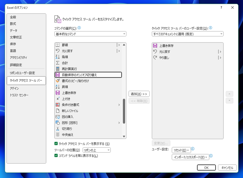Select the 元に戻す icon in right toolbar list

pos(155,52)
